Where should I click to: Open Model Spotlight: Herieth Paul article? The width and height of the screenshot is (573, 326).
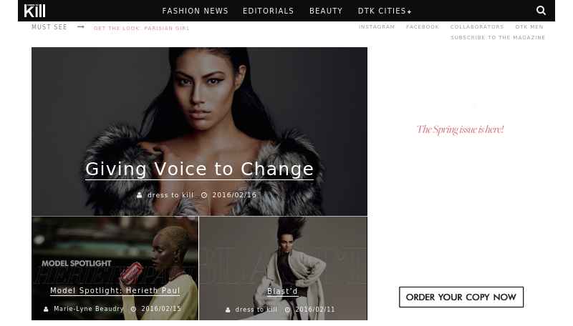(x=115, y=291)
